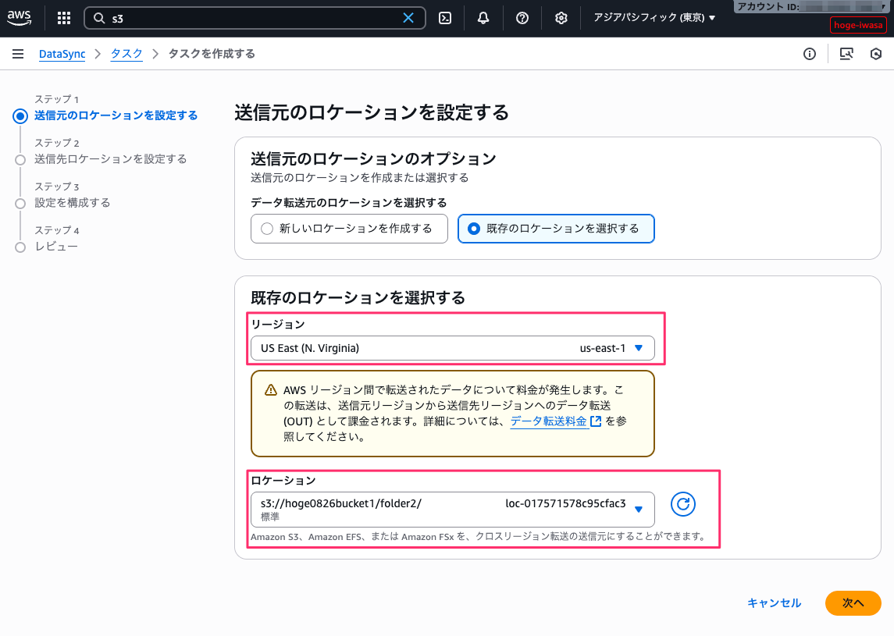
Task: Click external link icon beside データ転送料金
Action: point(596,421)
